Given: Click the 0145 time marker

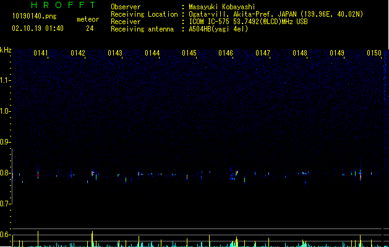Looking at the screenshot, I should point(189,53).
